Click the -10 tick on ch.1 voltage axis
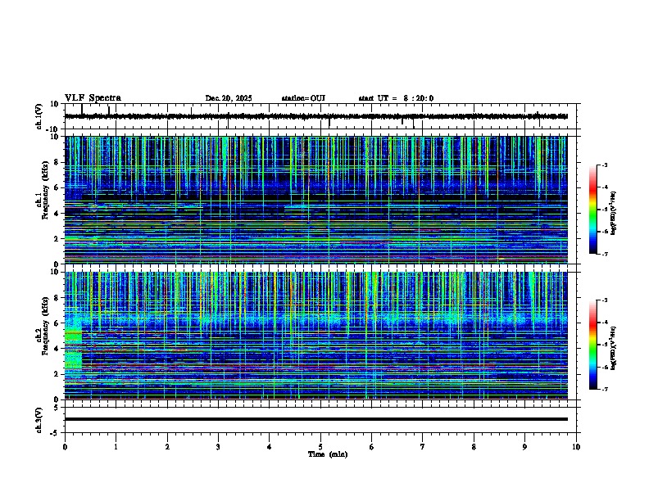The image size is (649, 501). (x=53, y=129)
